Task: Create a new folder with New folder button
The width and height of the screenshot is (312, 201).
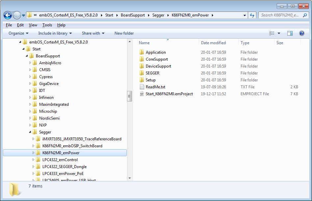Action: tap(124, 33)
